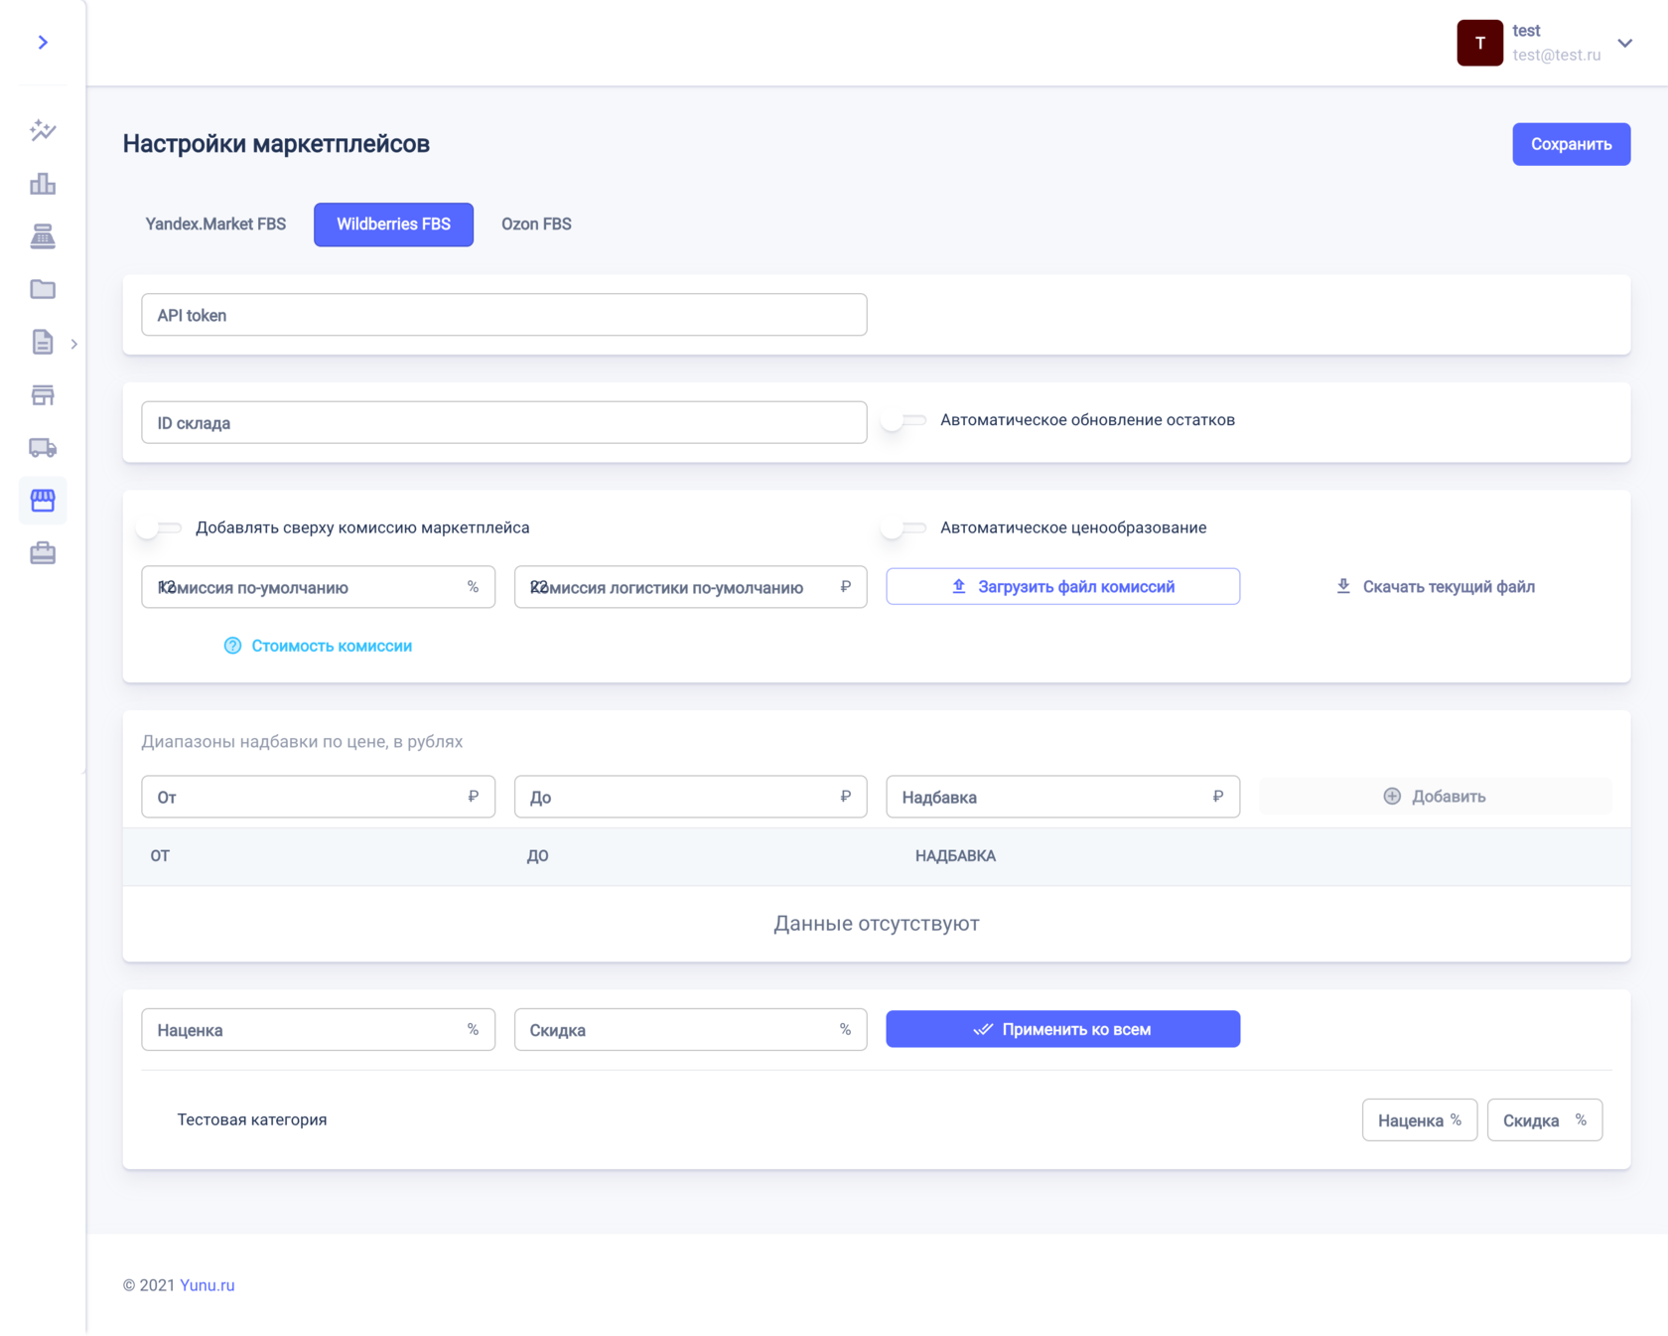Open the document sidebar icon
Screen dimensions: 1668x1336
click(x=43, y=342)
